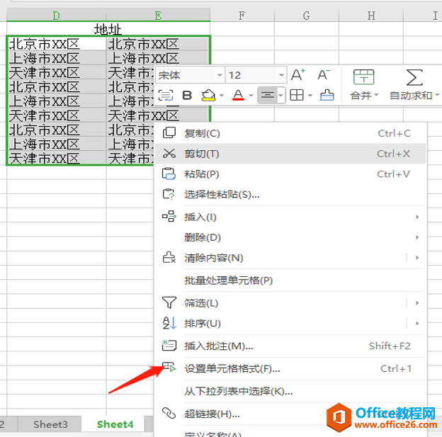The width and height of the screenshot is (442, 437).
Task: Click the A-Z sort icon
Action: pos(169,323)
